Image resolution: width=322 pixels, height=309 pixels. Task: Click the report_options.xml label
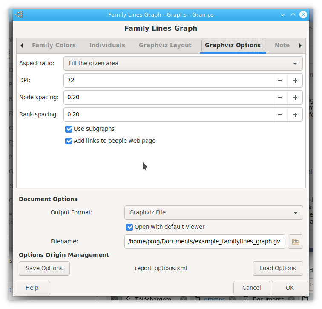pos(161,269)
